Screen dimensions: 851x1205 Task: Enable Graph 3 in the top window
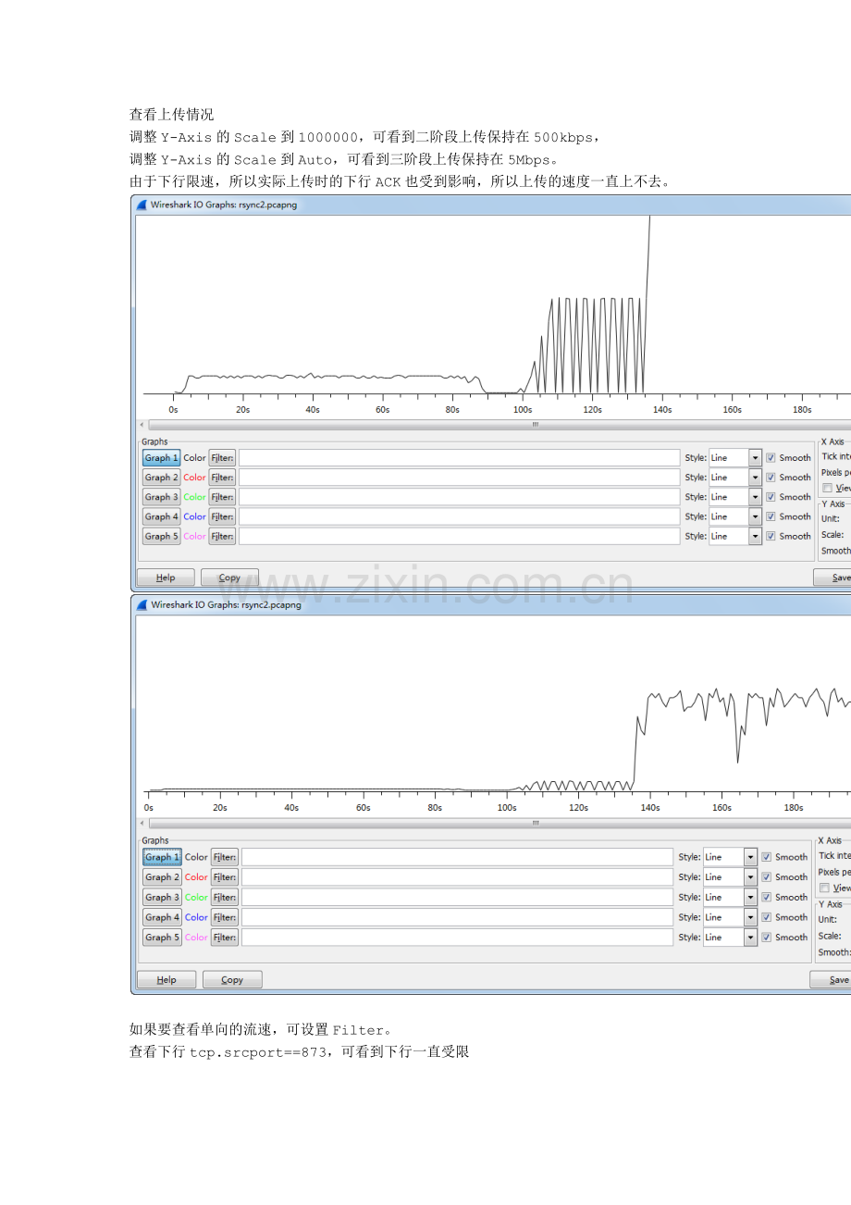[160, 497]
